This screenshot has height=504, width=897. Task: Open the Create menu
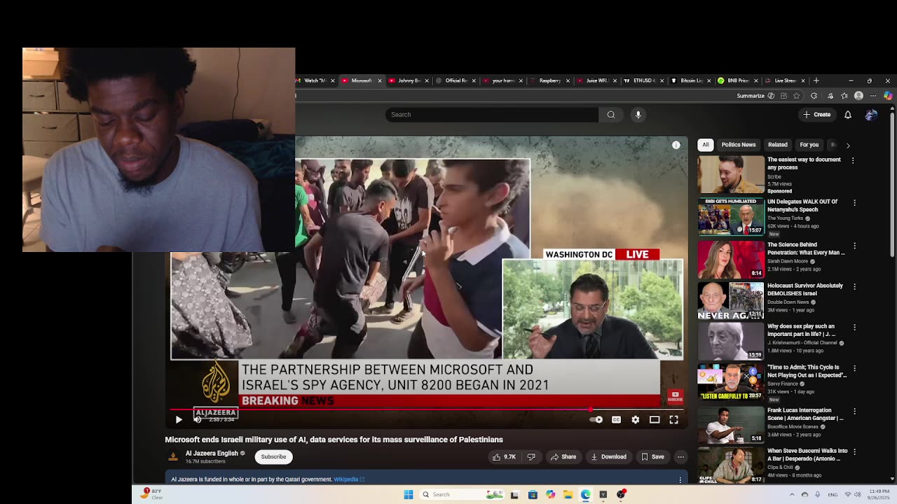click(x=817, y=114)
